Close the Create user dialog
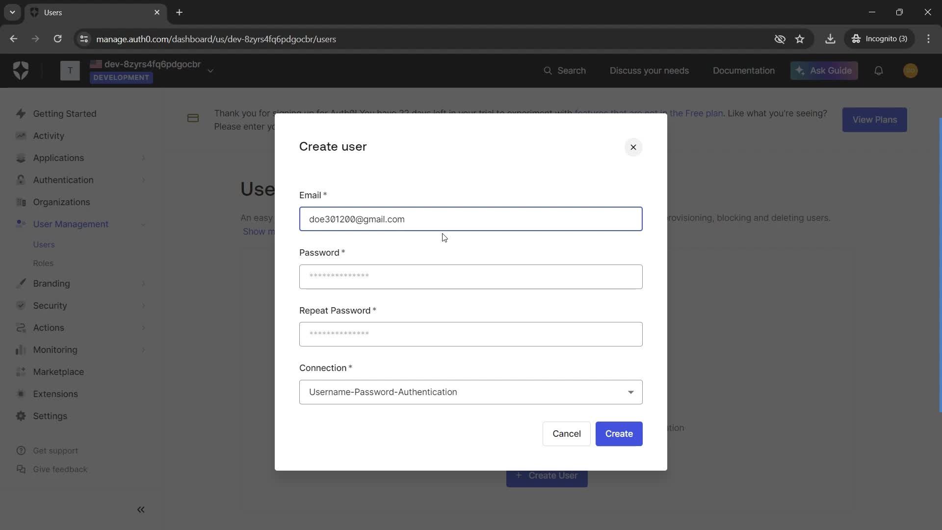This screenshot has width=942, height=530. click(633, 147)
